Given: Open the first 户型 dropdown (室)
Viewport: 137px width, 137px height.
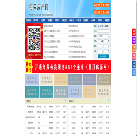Looking at the screenshot, I should pyautogui.click(x=100, y=41).
